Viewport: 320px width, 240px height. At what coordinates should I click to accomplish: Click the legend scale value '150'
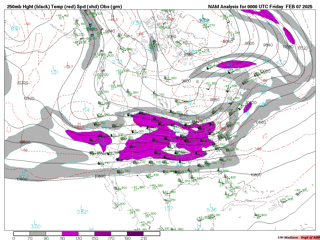pos(95,238)
